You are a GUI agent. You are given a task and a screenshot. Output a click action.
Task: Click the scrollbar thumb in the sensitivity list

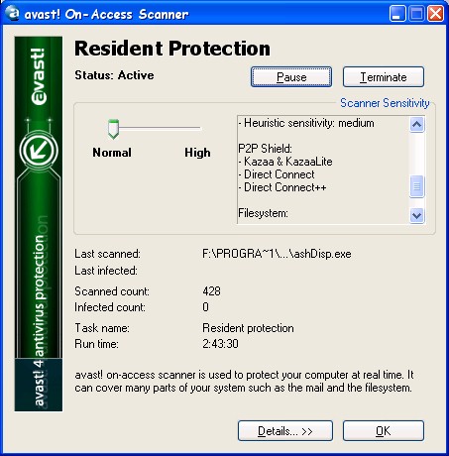(417, 186)
